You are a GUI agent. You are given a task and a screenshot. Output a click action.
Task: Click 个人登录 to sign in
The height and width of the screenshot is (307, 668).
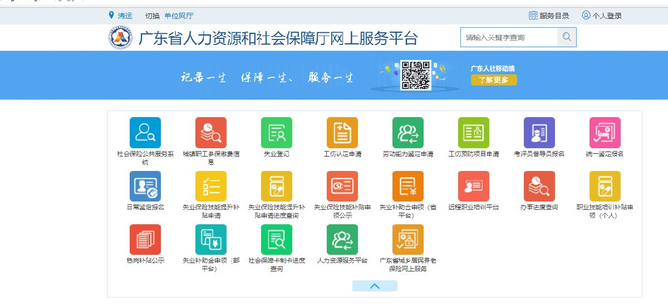tap(602, 16)
